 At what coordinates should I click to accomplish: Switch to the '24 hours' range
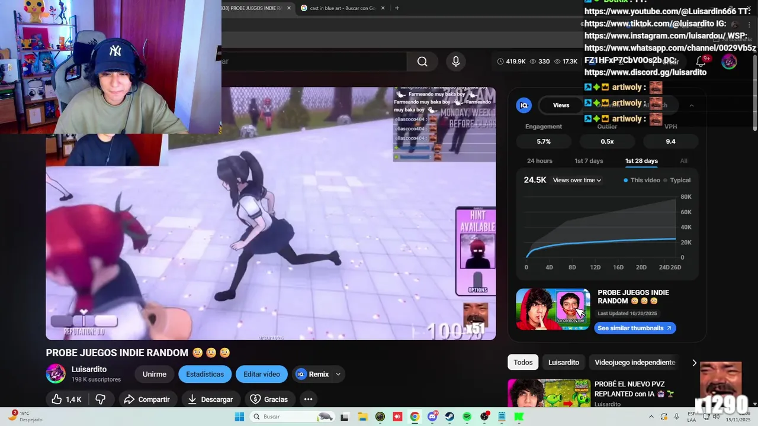point(539,161)
